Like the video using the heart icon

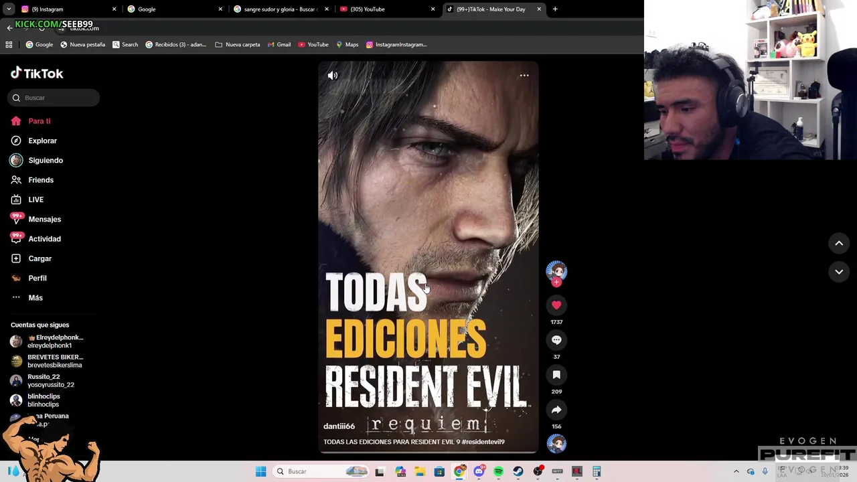click(x=556, y=305)
